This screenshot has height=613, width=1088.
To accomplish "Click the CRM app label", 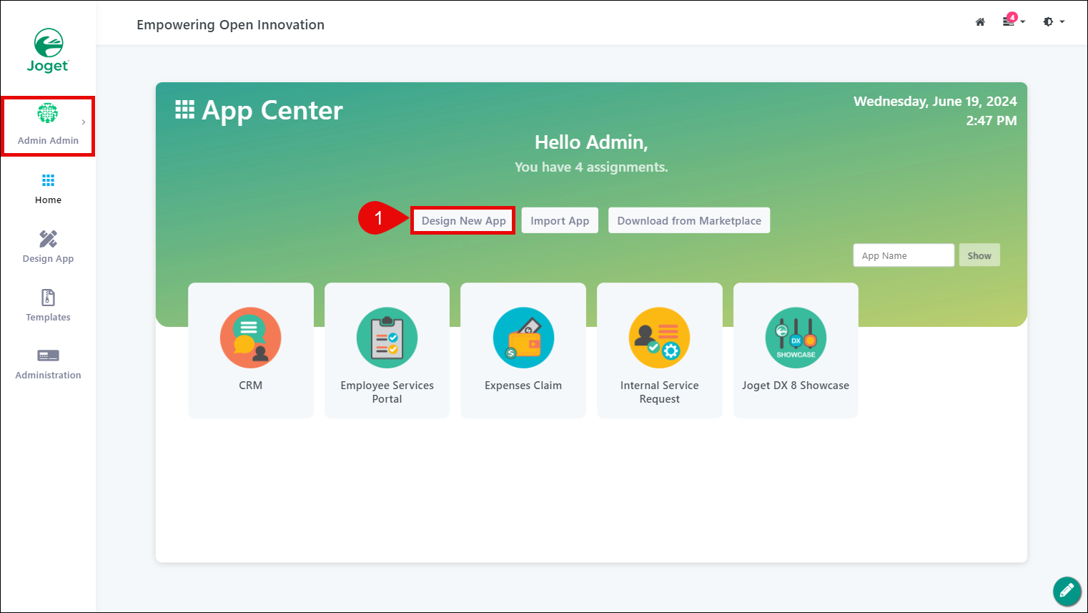I will pos(250,385).
